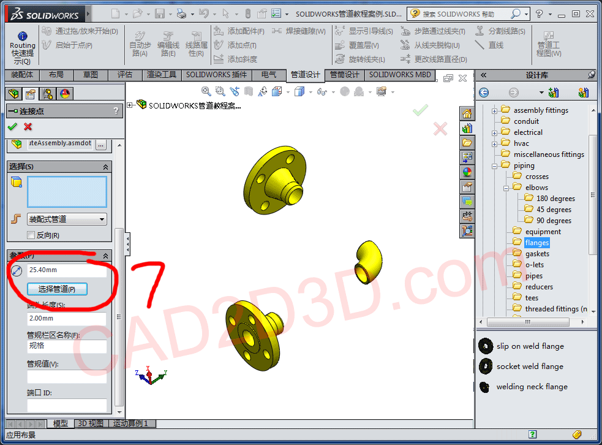Viewport: 602px width, 445px height.
Task: Click Appearances color ball icon in task pane
Action: pos(467,172)
